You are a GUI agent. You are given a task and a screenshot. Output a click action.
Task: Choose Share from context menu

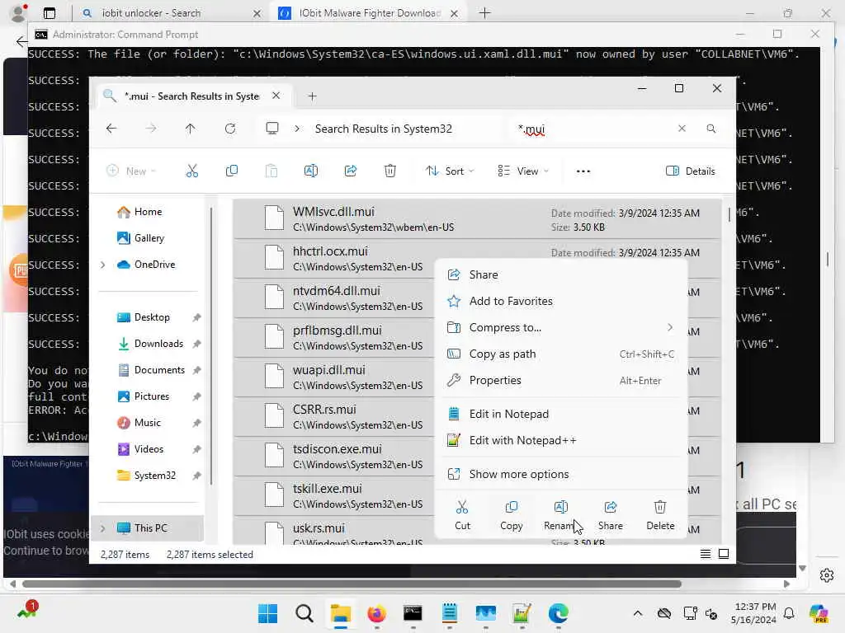[x=561, y=274]
